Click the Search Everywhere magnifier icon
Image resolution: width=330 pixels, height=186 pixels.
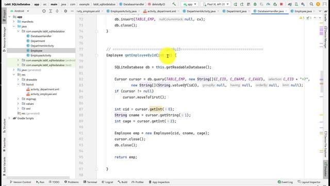coord(311,4)
